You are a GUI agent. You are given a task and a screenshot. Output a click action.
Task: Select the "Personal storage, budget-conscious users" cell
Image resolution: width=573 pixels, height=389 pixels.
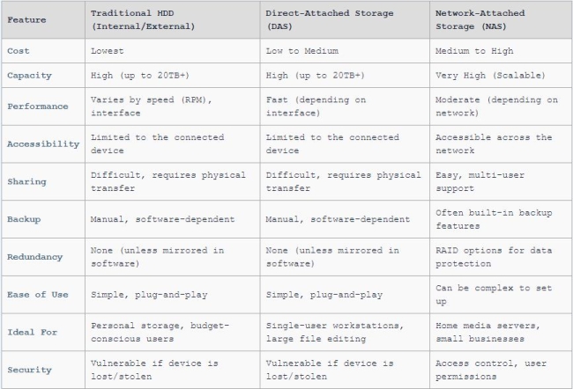(160, 332)
